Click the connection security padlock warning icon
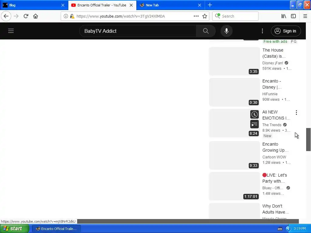This screenshot has width=311, height=233. [x=72, y=16]
